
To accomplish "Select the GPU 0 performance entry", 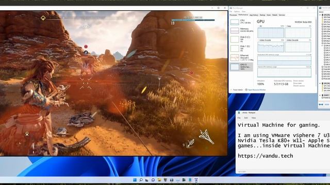I will (x=242, y=67).
